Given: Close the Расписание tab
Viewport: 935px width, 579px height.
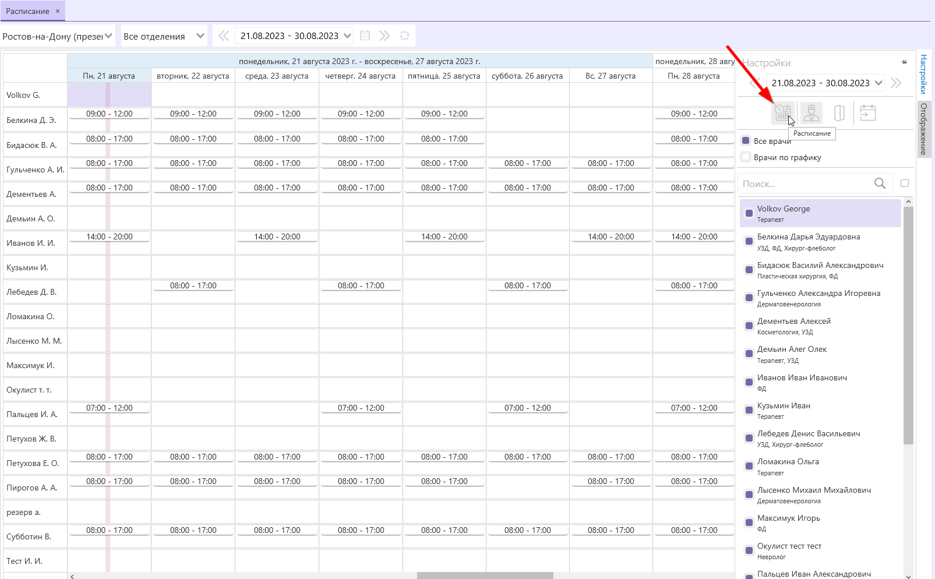Looking at the screenshot, I should click(58, 11).
